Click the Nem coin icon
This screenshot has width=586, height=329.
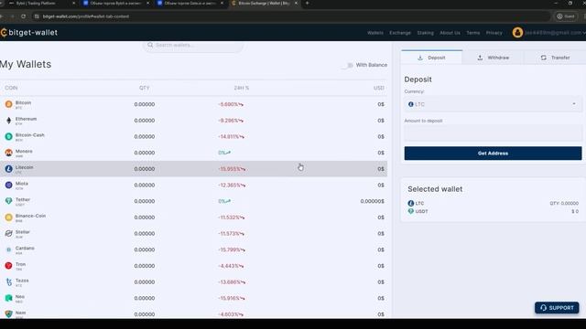[x=8, y=314]
